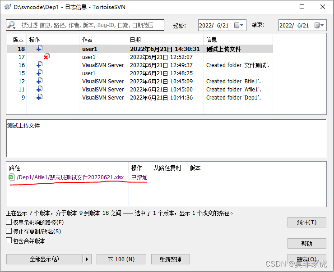Sort by the 作者 column header

pos(103,40)
